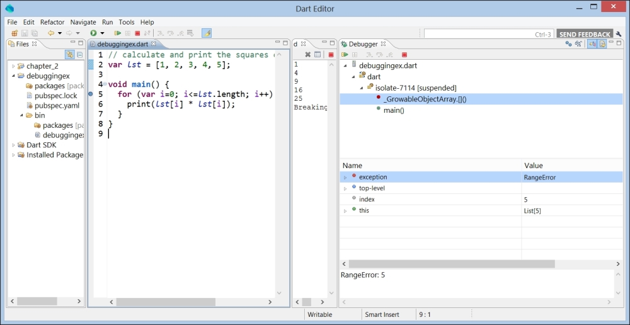Click the editor horizontal scrollbar thumb
The width and height of the screenshot is (630, 325).
pyautogui.click(x=166, y=302)
